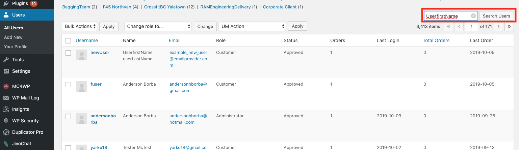
Task: Click the JivoChat leaf icon
Action: click(6, 144)
